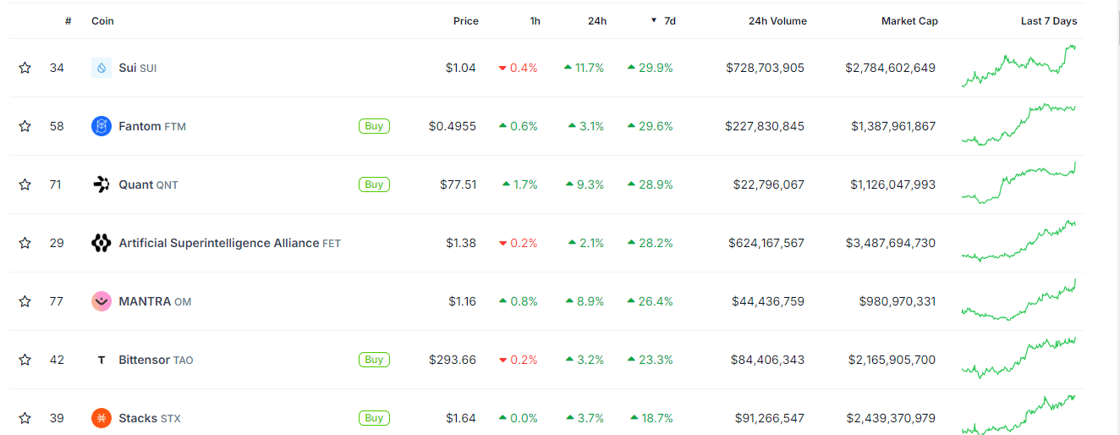Image resolution: width=1120 pixels, height=435 pixels.
Task: Sort by the 24h Volume column header
Action: pyautogui.click(x=777, y=21)
